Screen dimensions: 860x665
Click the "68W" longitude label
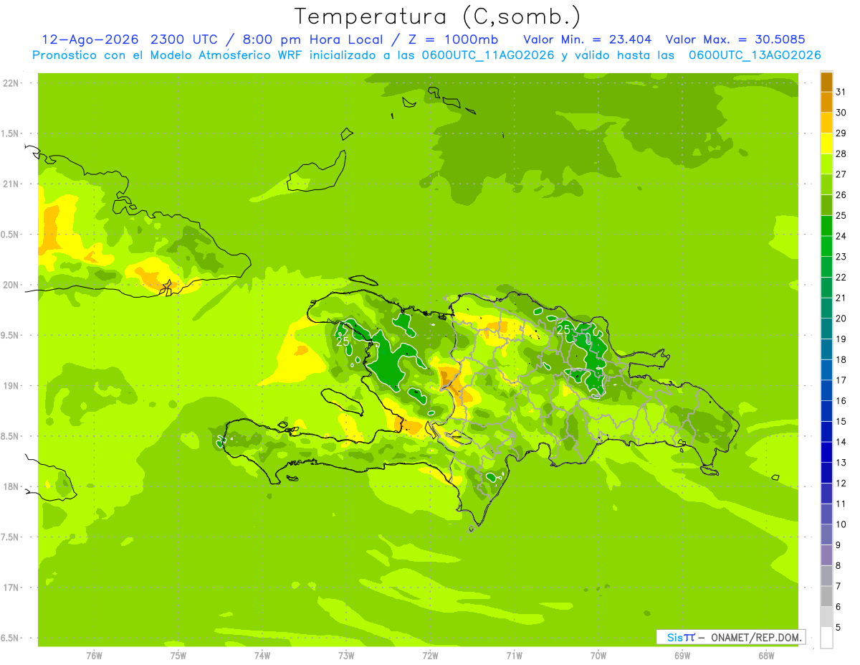[766, 655]
